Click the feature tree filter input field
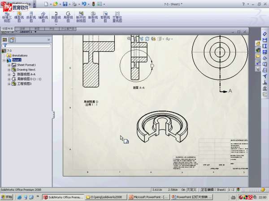The width and height of the screenshot is (269, 201). click(x=27, y=45)
